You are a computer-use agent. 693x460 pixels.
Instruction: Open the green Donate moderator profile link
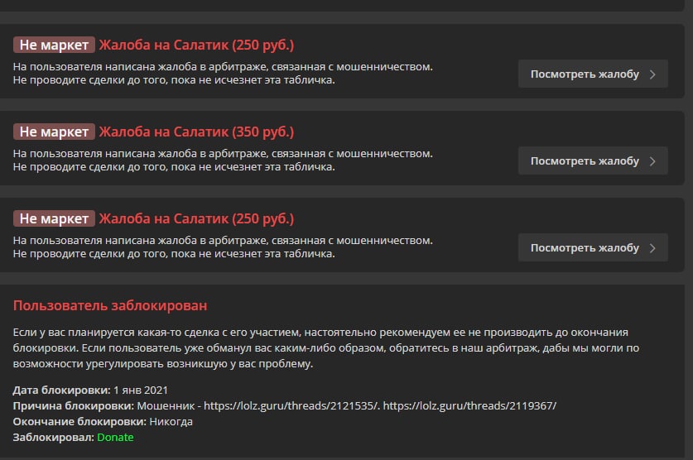115,437
